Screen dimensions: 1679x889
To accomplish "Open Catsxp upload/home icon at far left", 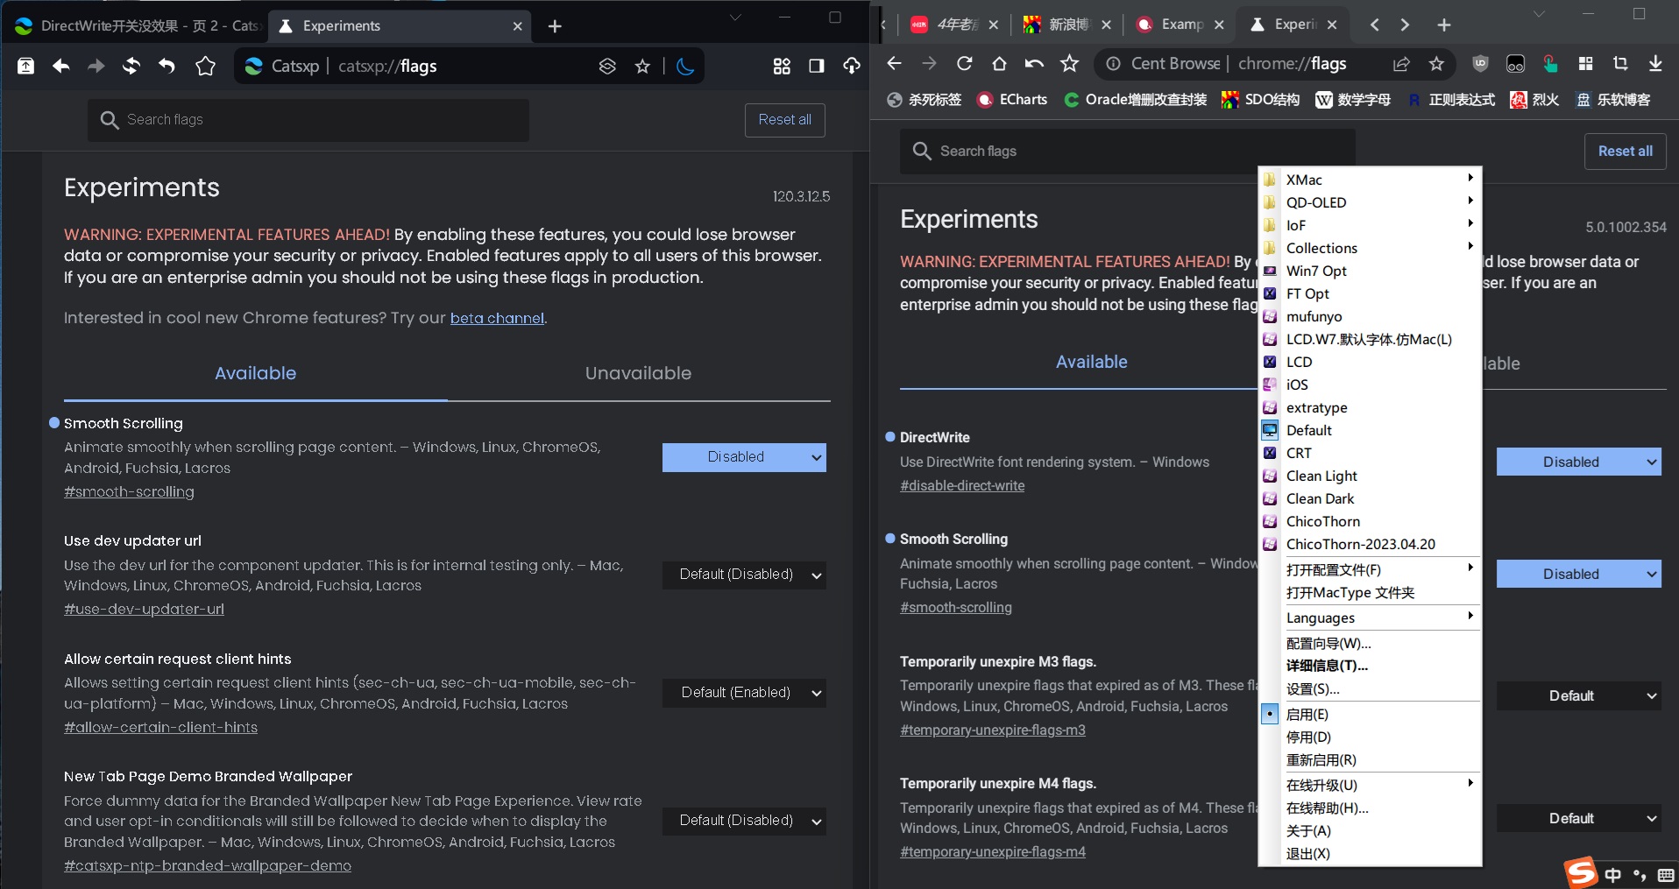I will tap(25, 66).
